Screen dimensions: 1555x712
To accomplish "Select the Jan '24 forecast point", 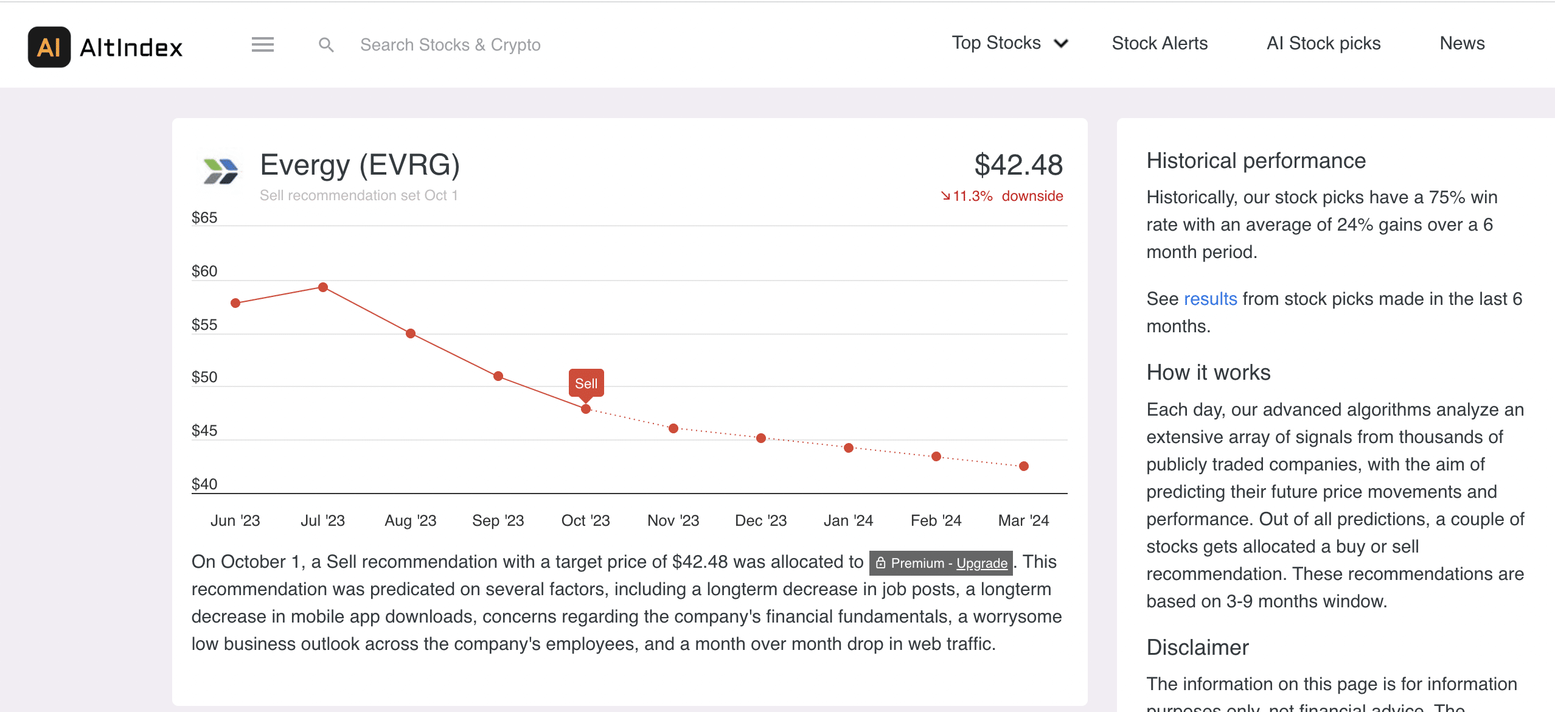I will tap(849, 448).
